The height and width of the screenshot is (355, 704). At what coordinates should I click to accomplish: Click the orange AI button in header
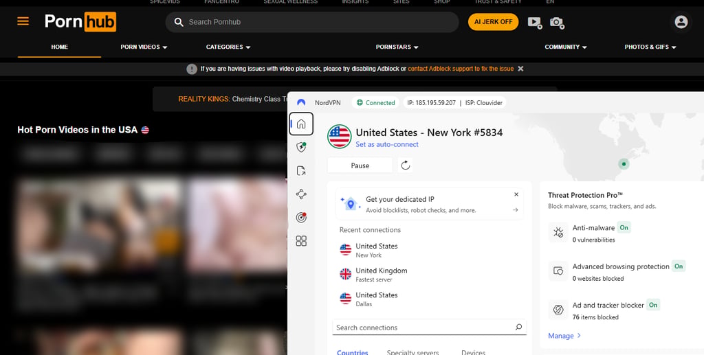[x=493, y=22]
